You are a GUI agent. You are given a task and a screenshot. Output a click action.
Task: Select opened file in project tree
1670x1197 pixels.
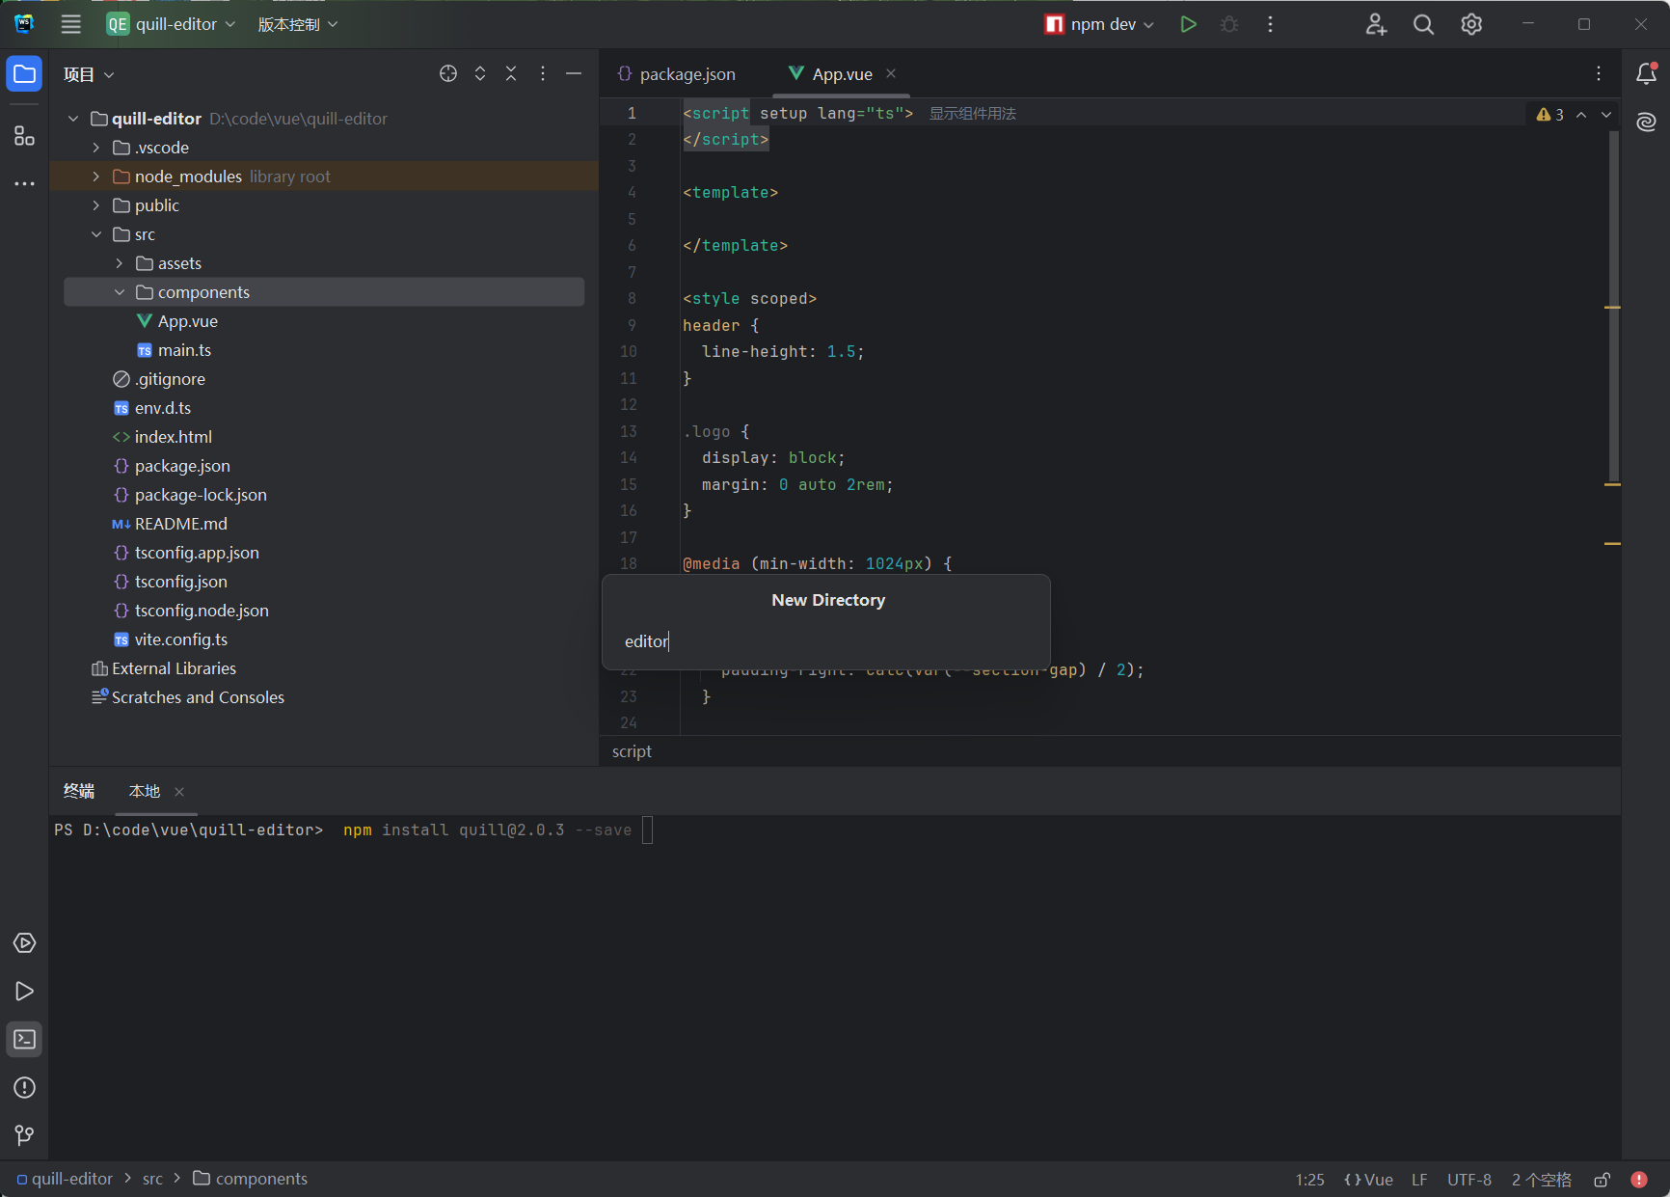click(x=448, y=74)
